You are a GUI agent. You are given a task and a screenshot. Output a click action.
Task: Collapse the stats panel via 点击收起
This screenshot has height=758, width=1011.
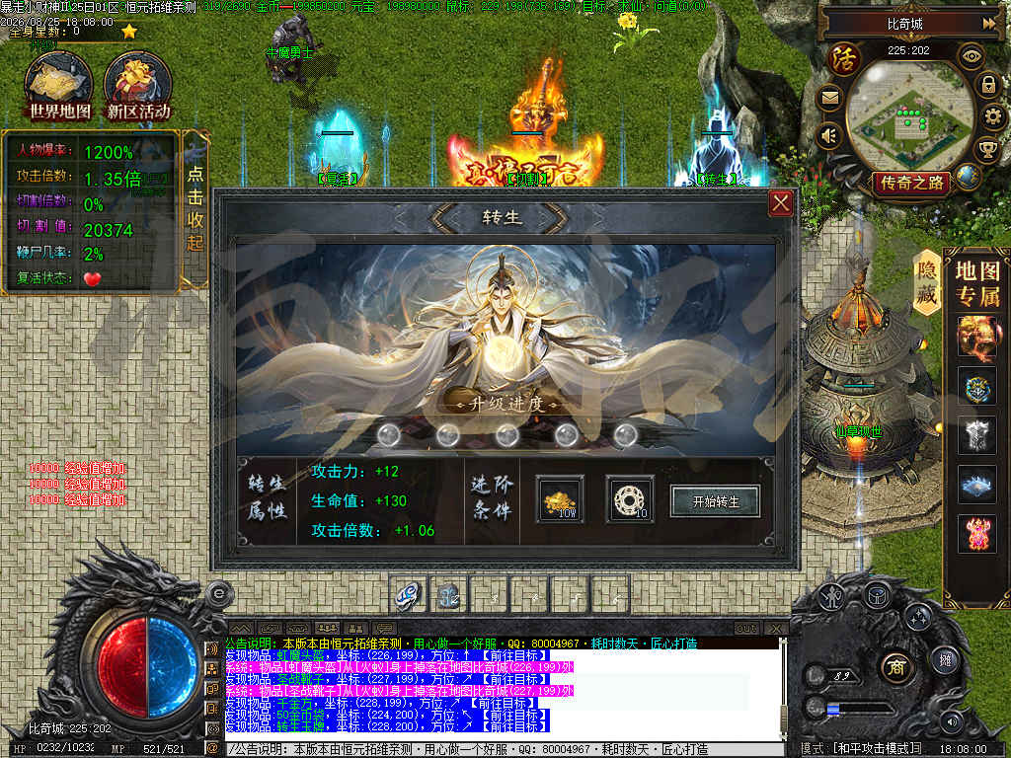195,209
